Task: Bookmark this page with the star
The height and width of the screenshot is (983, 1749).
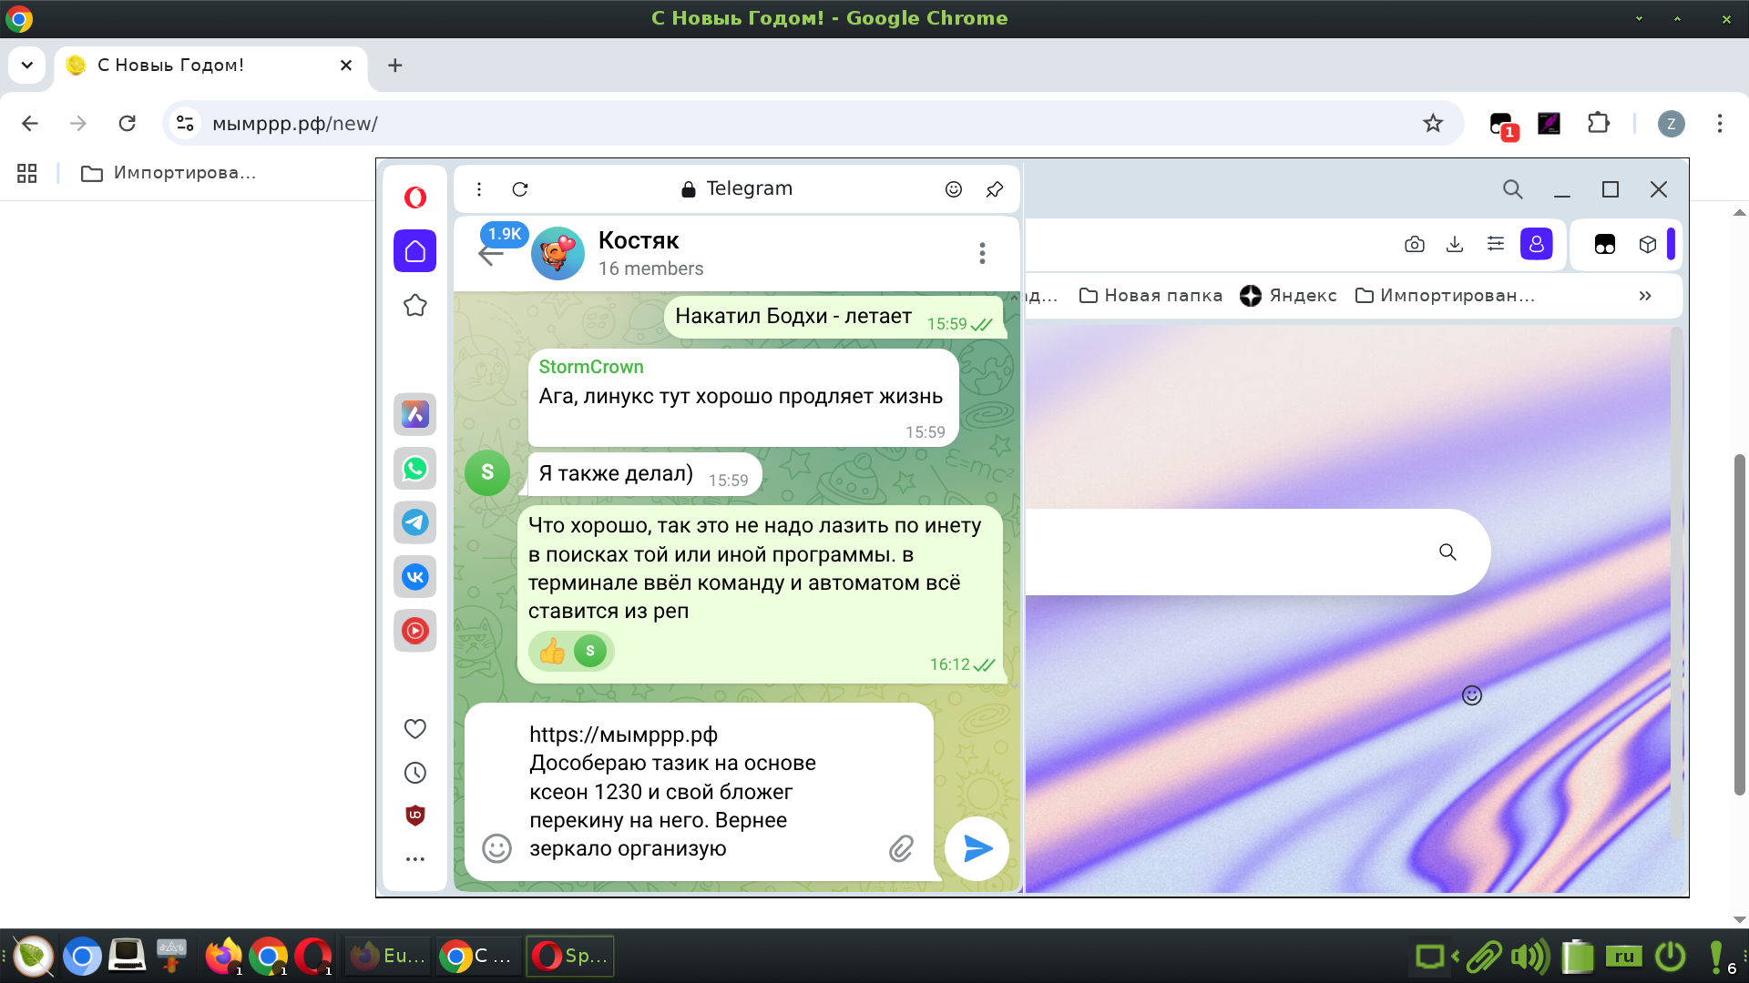Action: (x=1433, y=124)
